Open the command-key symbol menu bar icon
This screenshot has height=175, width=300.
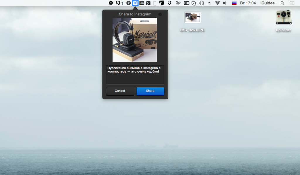[186, 3]
